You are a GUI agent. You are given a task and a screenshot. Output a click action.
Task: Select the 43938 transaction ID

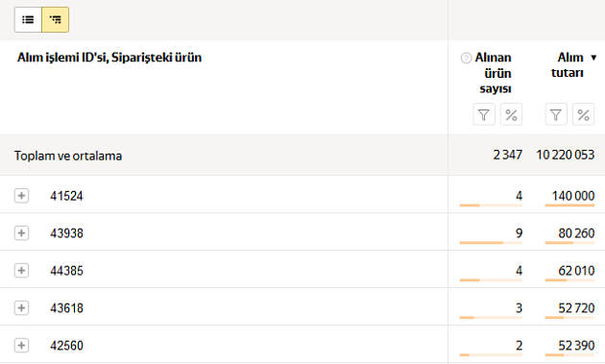click(x=66, y=233)
